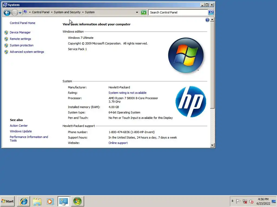Open Advanced system settings
The image size is (277, 207).
point(27,52)
